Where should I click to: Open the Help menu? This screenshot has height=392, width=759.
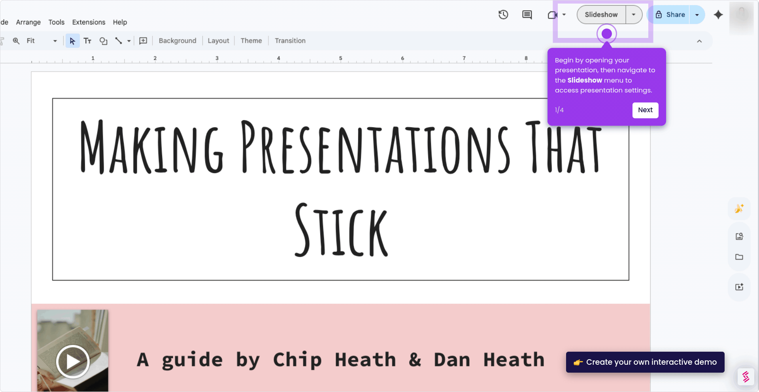point(120,22)
